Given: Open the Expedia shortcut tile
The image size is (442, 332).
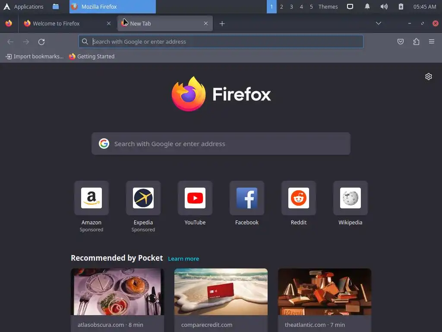Looking at the screenshot, I should [143, 198].
